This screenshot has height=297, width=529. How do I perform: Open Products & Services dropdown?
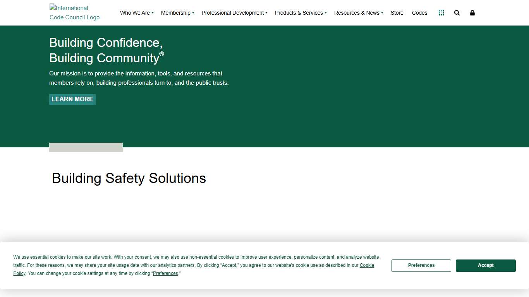(x=301, y=13)
